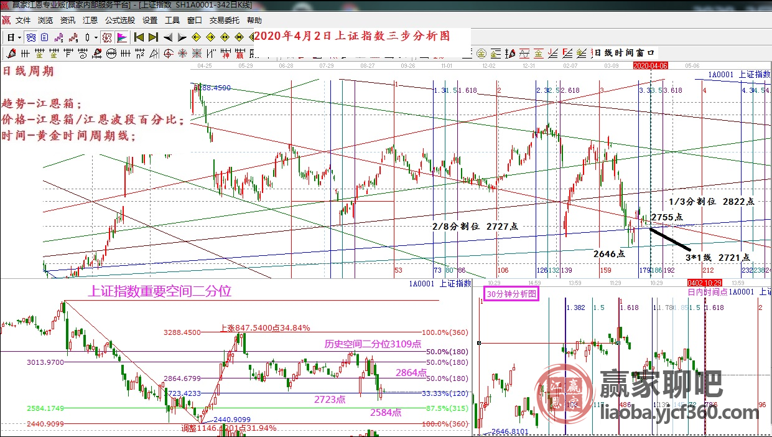Image resolution: width=772 pixels, height=437 pixels.
Task: Click the red pencil fan icon right toolbar
Action: click(x=510, y=53)
